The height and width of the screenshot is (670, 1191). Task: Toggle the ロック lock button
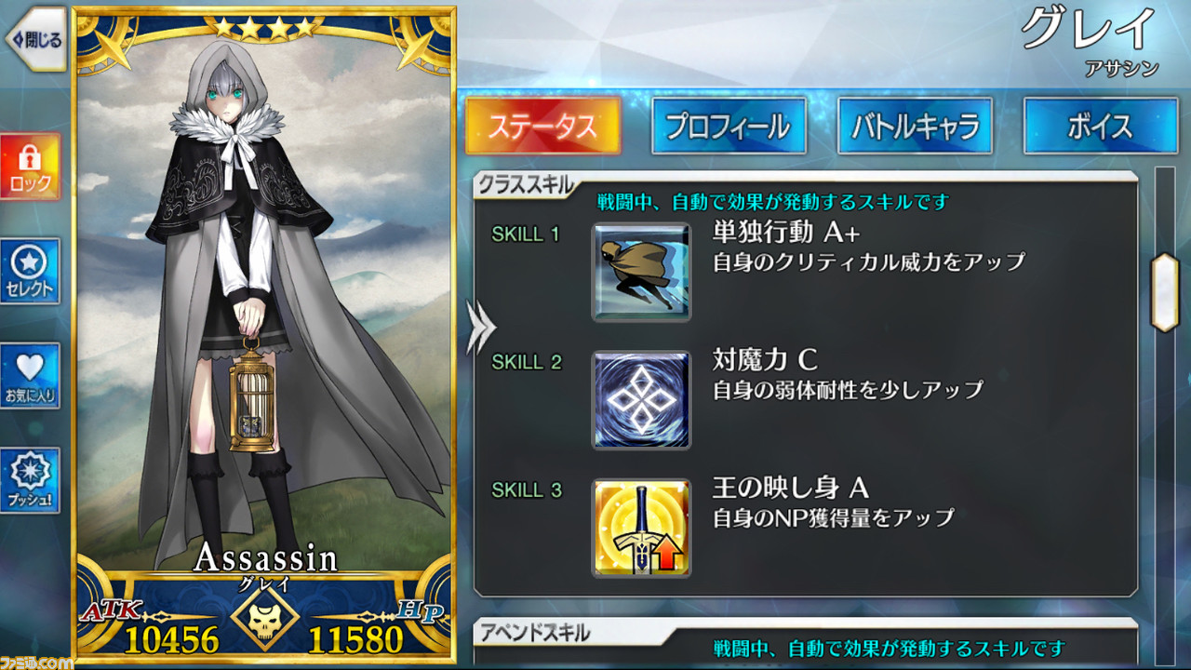click(x=31, y=167)
